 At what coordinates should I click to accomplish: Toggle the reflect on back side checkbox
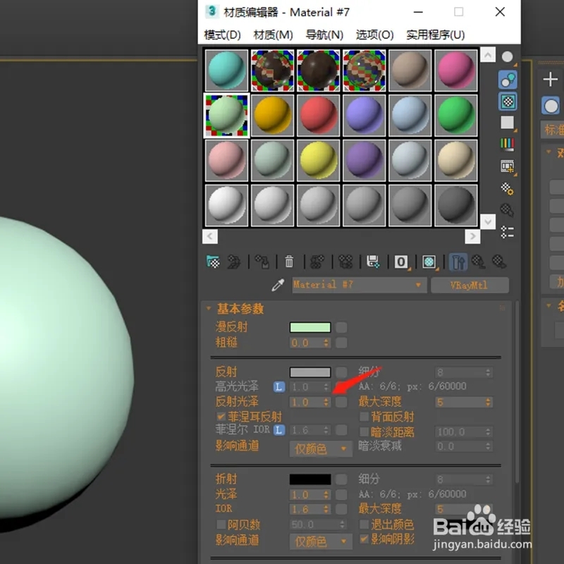(x=364, y=417)
